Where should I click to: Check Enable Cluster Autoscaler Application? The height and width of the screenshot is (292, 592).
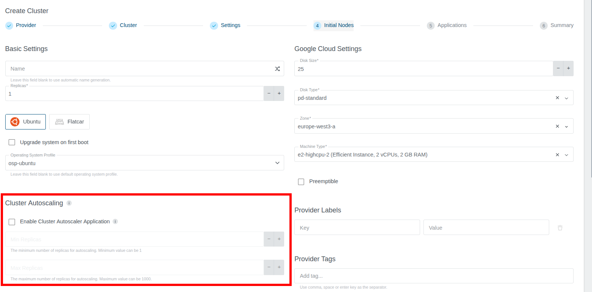tap(12, 222)
